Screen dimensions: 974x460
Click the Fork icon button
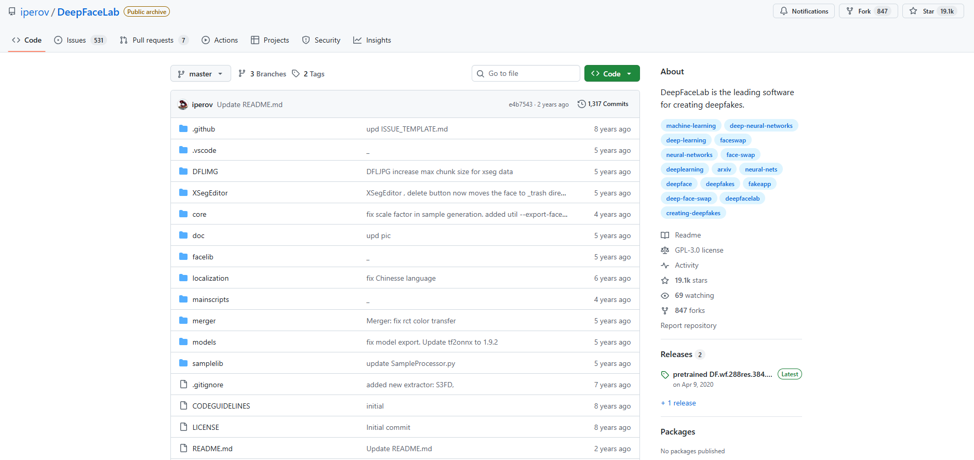point(850,11)
